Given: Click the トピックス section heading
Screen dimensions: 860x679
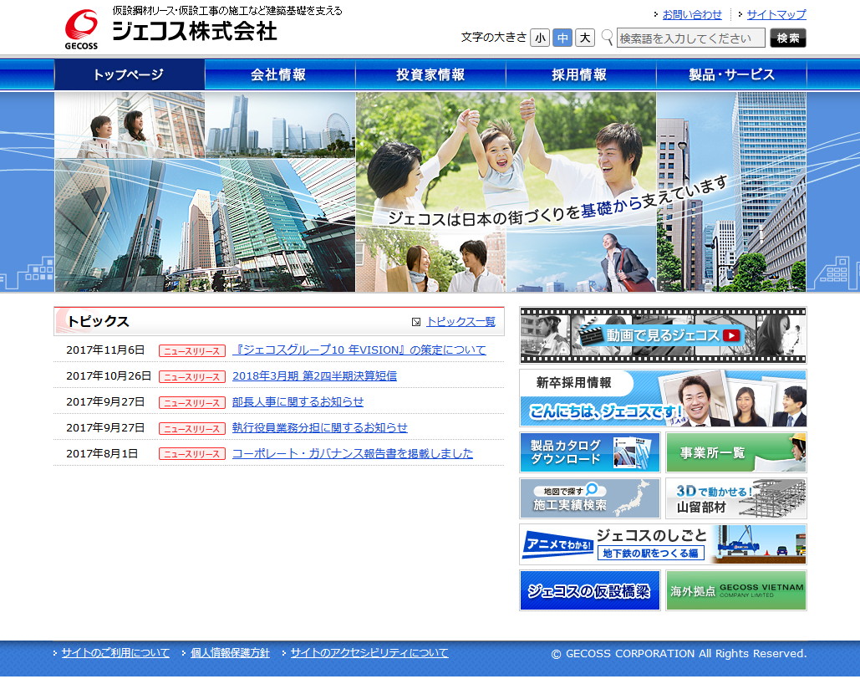Looking at the screenshot, I should click(x=98, y=322).
